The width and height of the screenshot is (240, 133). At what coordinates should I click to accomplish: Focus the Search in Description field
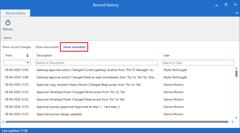coord(97,63)
